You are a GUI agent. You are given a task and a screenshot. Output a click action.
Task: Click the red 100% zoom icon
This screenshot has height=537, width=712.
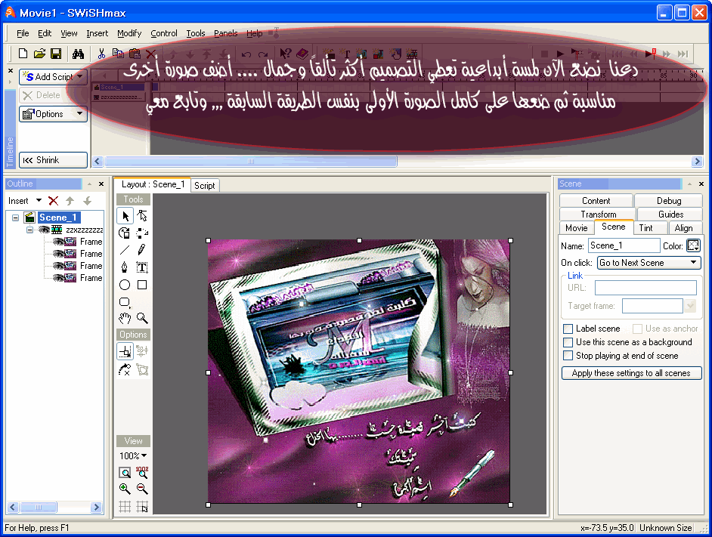pyautogui.click(x=142, y=473)
